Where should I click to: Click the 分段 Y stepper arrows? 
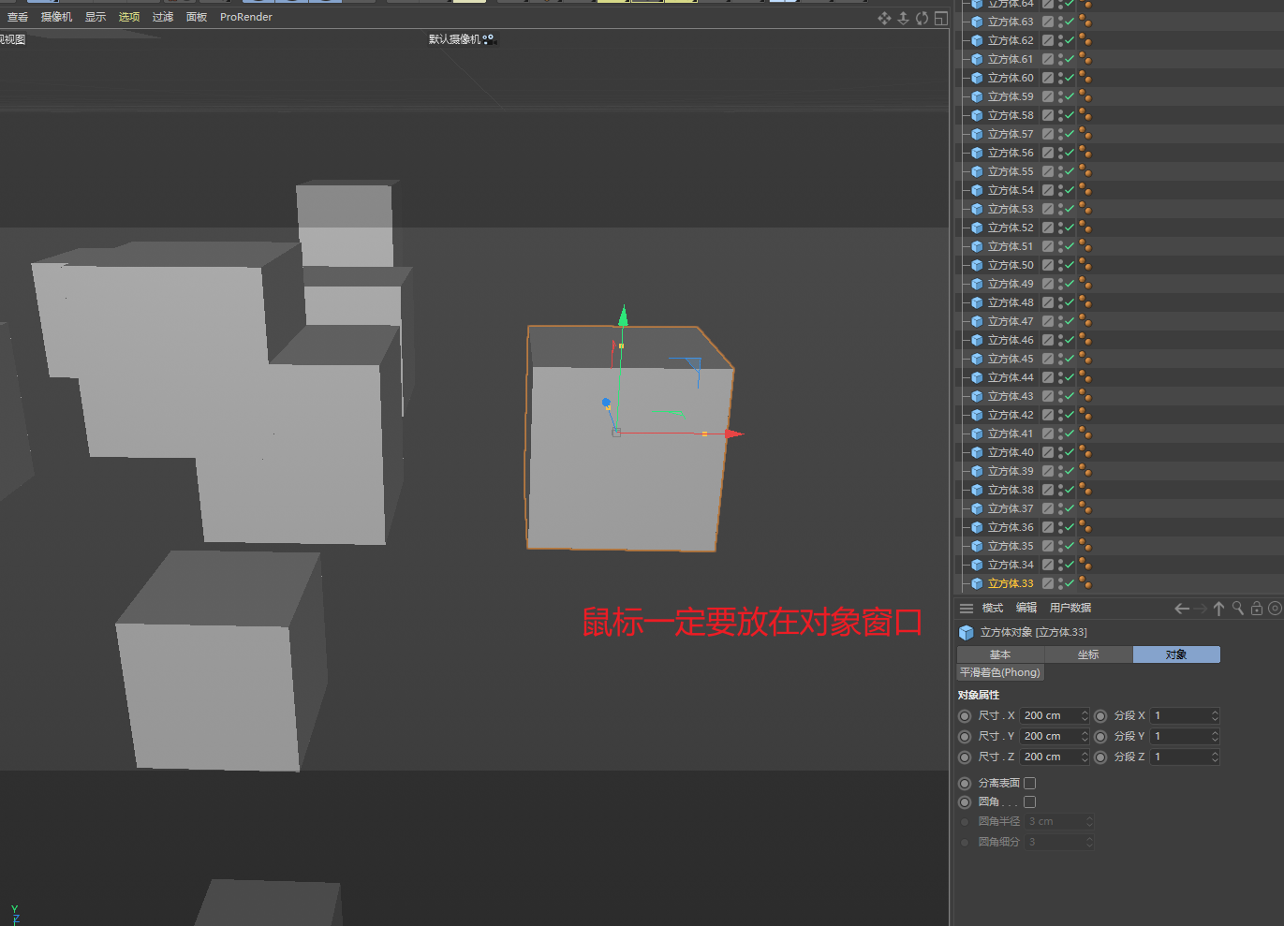pos(1215,736)
